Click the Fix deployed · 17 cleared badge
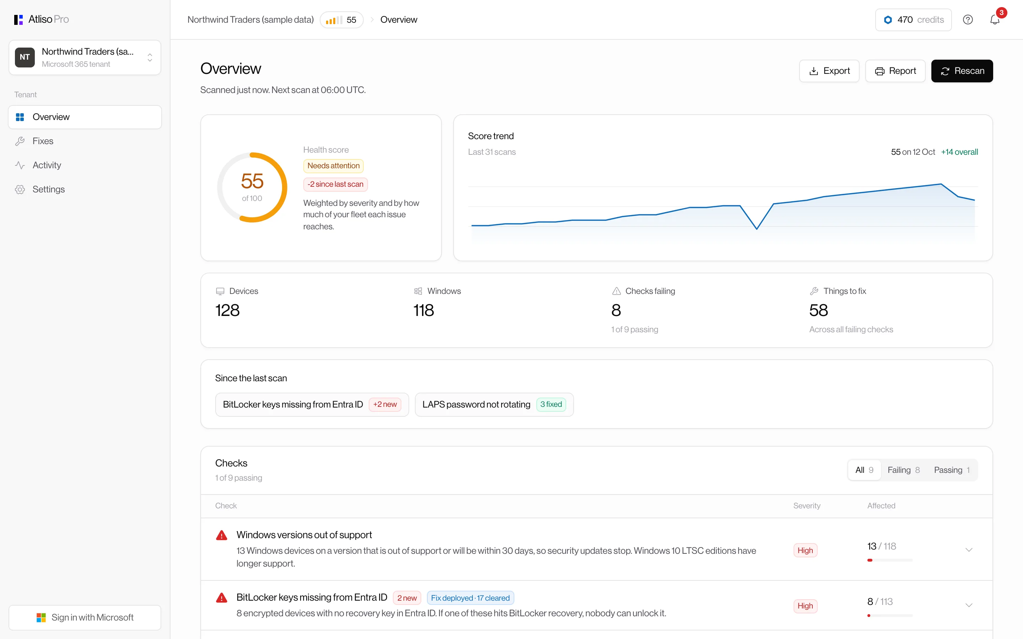The width and height of the screenshot is (1023, 639). pyautogui.click(x=470, y=598)
